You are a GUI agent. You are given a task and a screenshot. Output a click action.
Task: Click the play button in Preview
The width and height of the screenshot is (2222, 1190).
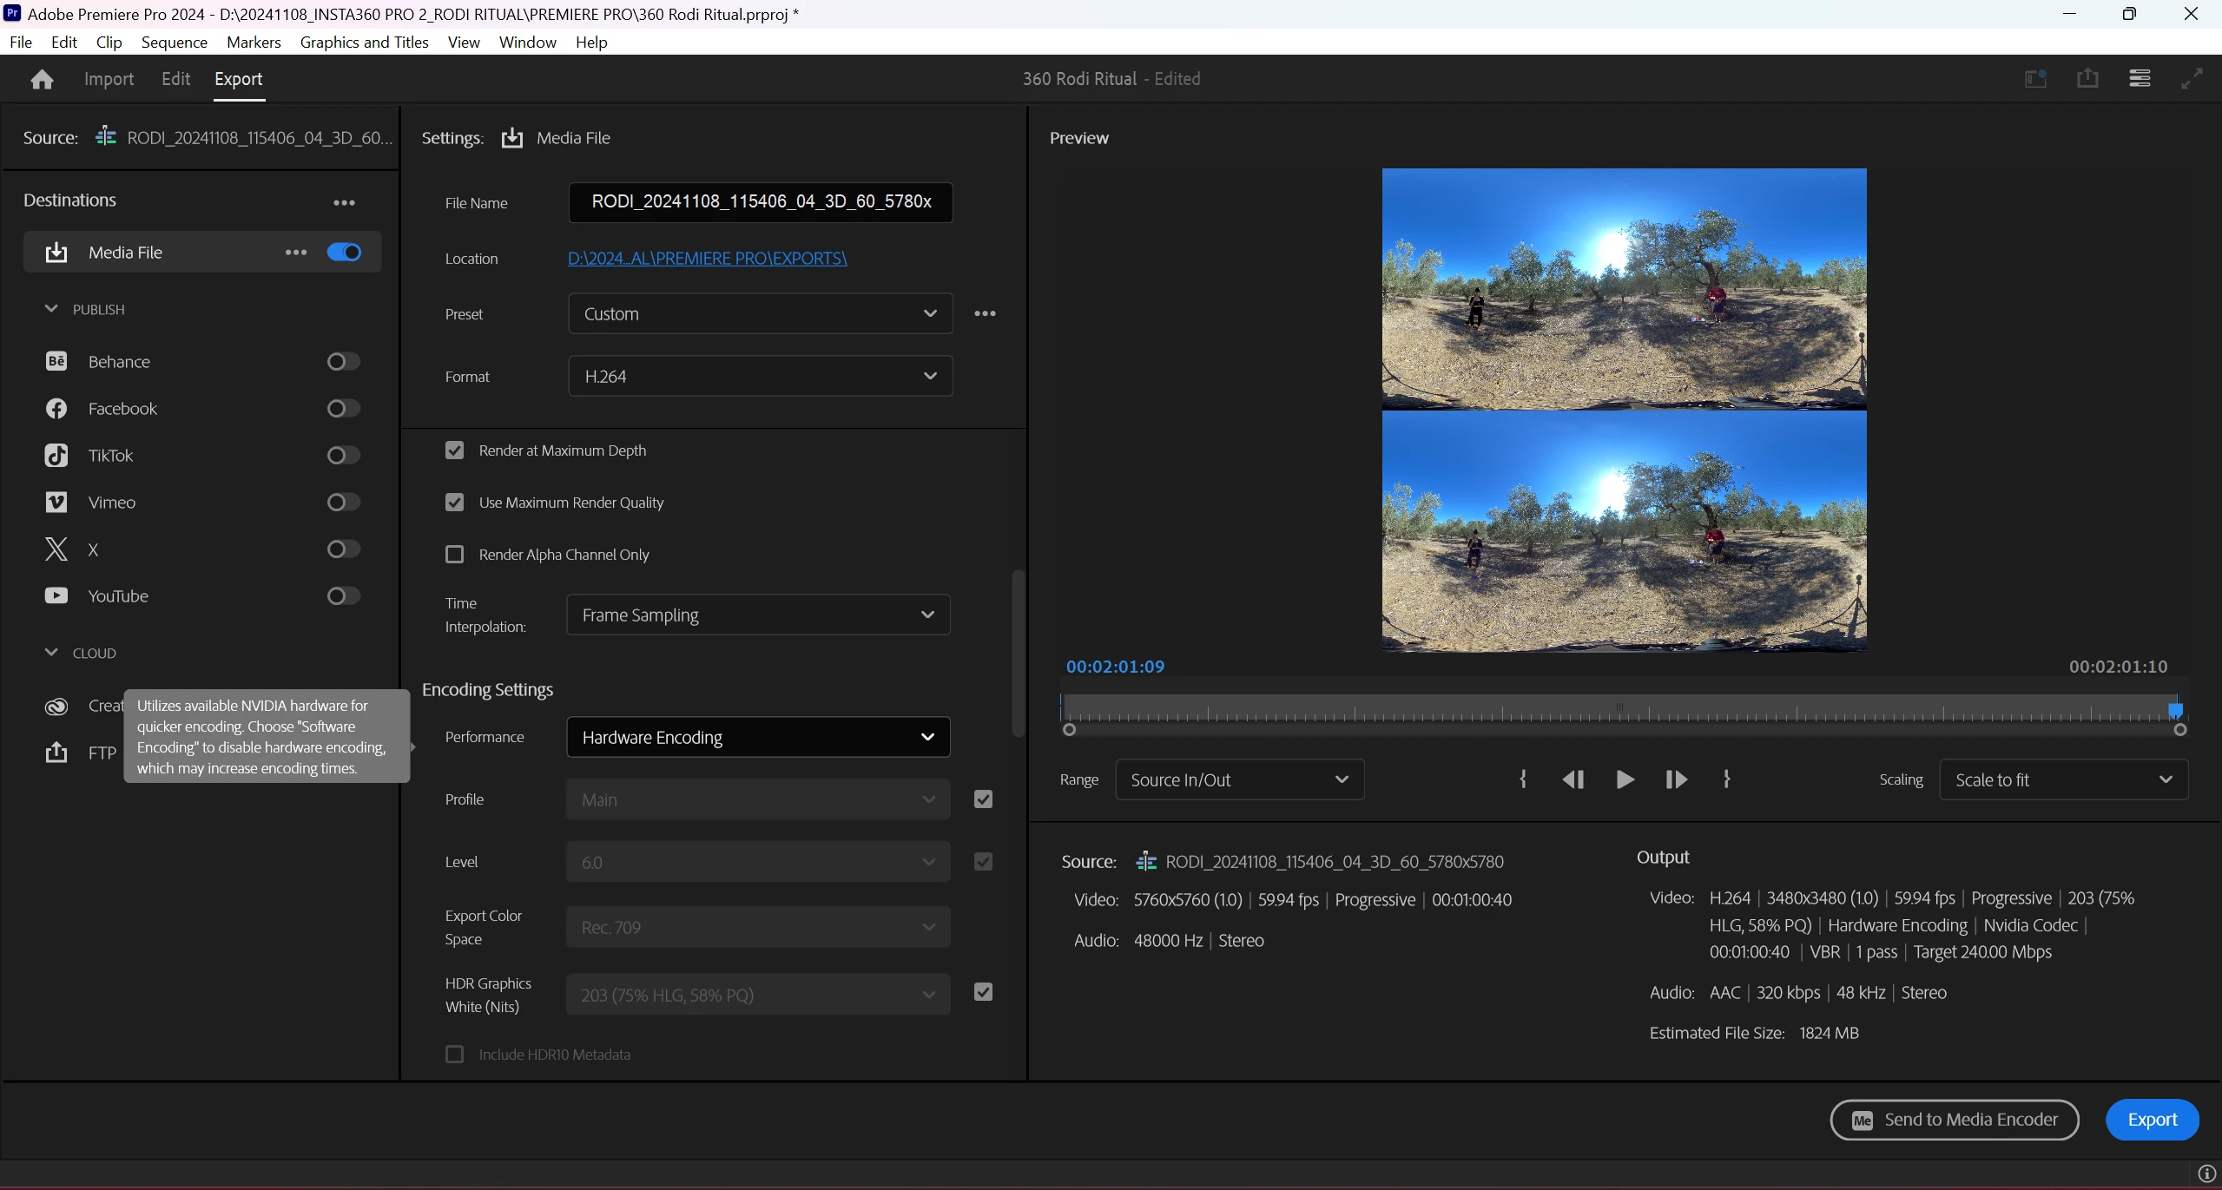[x=1625, y=779]
